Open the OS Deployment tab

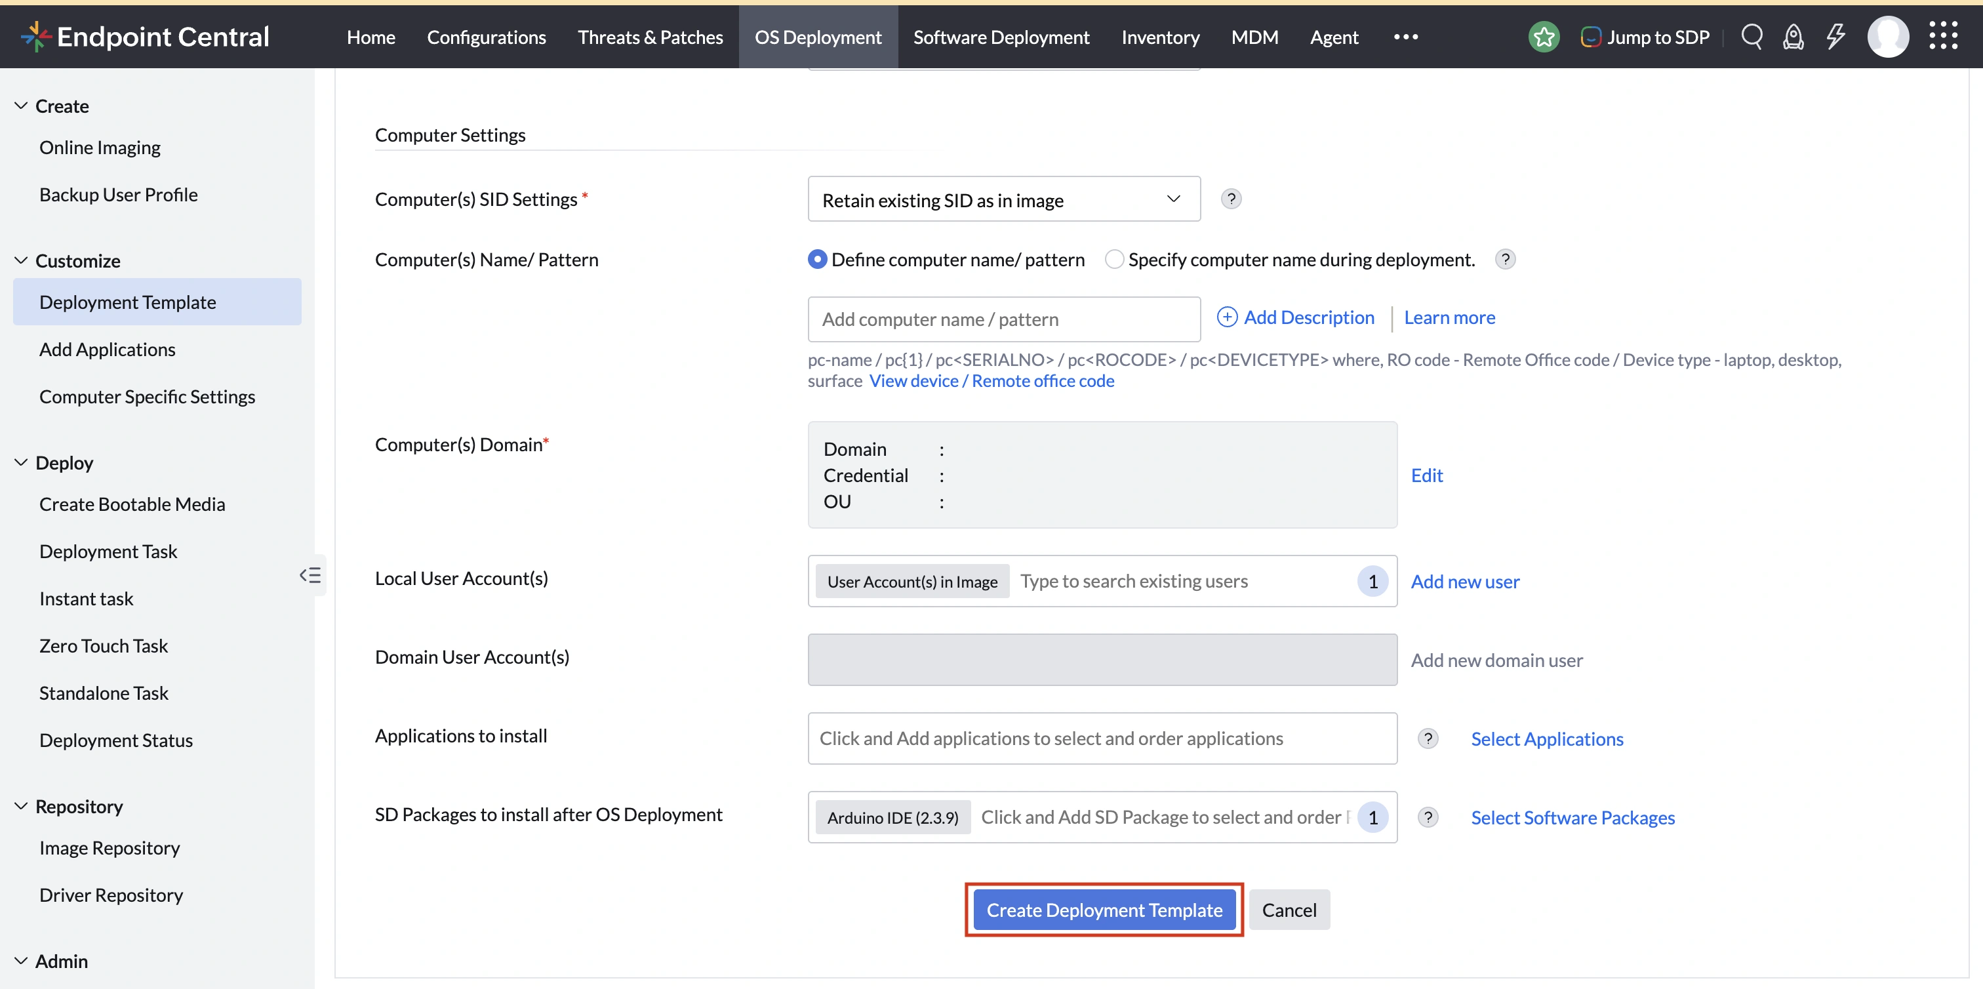pos(818,36)
